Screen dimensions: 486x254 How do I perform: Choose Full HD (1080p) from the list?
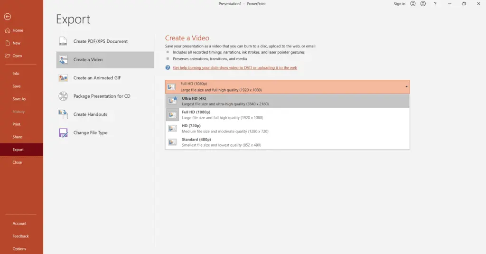click(287, 115)
